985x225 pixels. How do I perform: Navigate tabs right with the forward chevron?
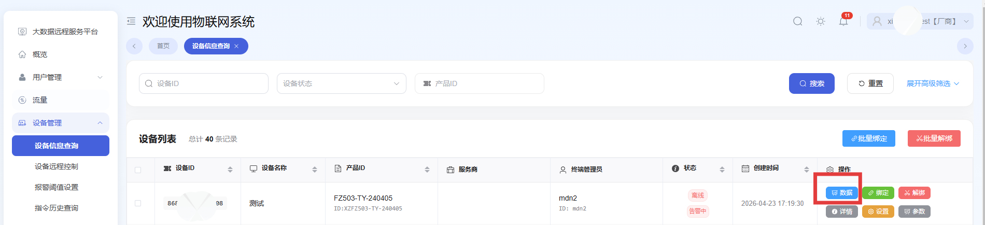(965, 46)
